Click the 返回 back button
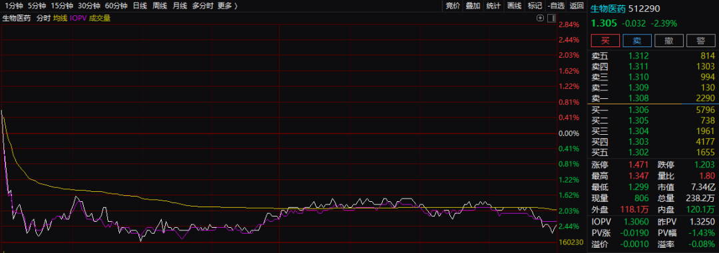The height and width of the screenshot is (253, 719). tap(577, 6)
